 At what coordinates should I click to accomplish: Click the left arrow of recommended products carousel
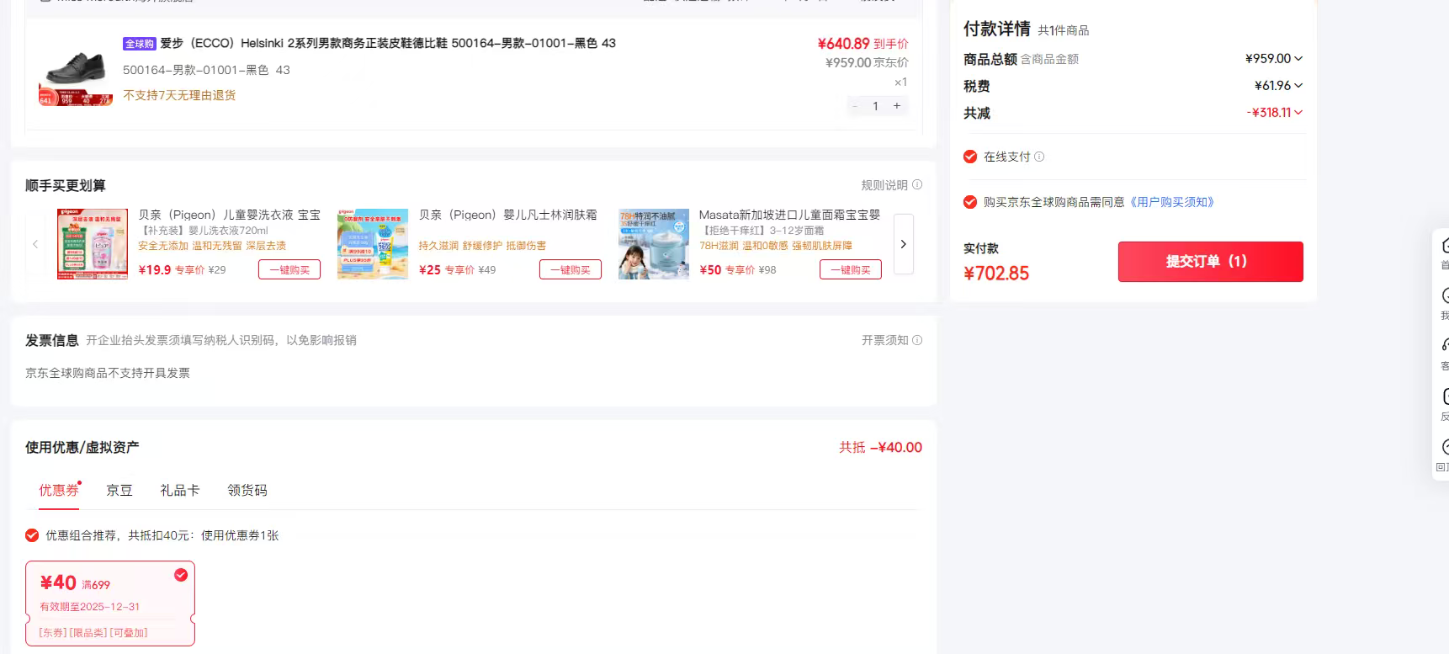point(35,244)
